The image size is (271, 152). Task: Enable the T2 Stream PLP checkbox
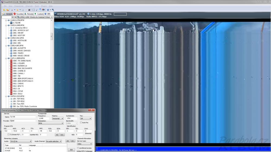point(8,135)
